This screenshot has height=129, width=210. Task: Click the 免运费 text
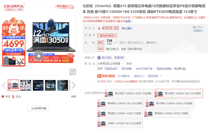point(177,69)
